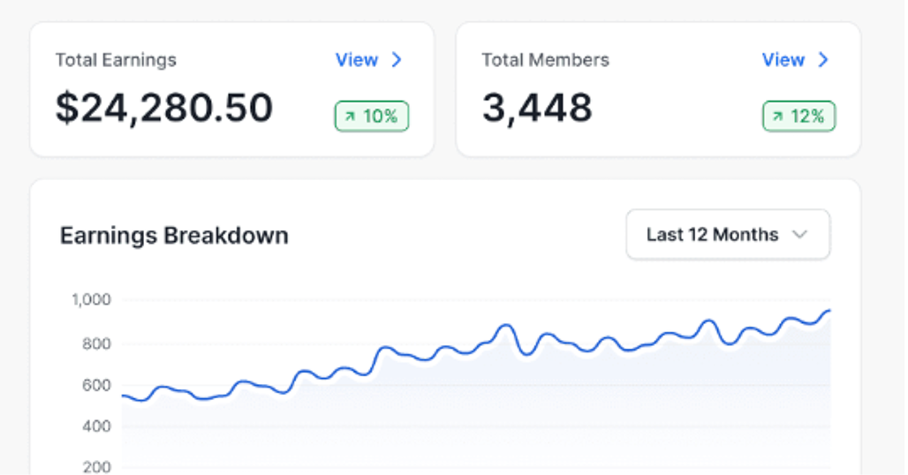Click the 10% growth badge
This screenshot has height=475, width=908.
click(372, 117)
